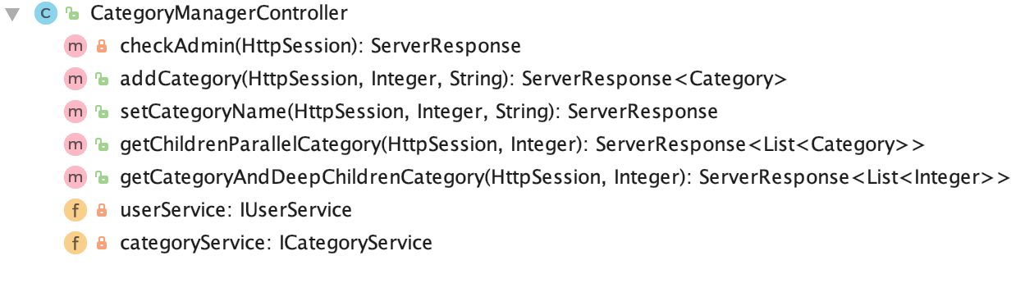Click the public visibility icon beside addCategory
The width and height of the screenshot is (1034, 297).
coord(102,80)
